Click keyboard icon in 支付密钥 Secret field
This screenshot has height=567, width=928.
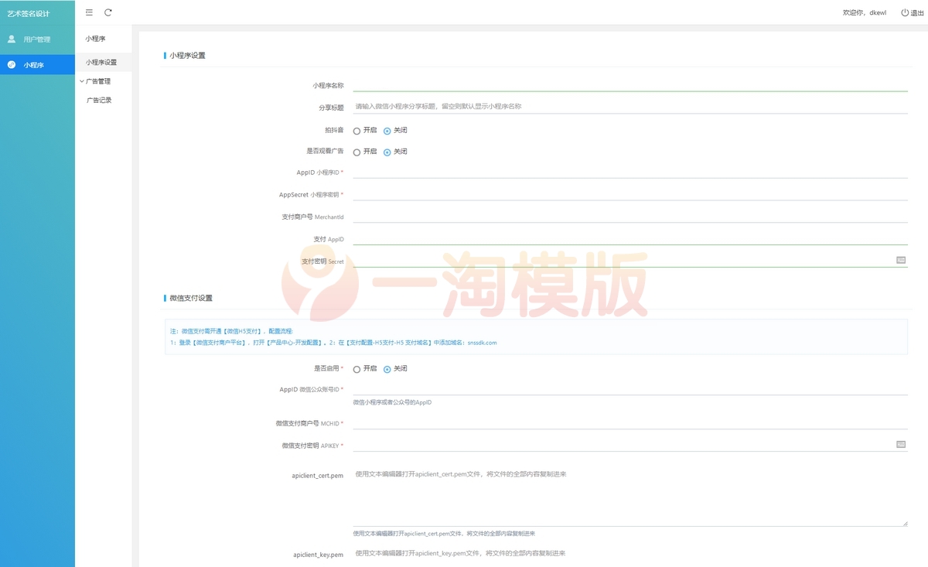tap(901, 260)
